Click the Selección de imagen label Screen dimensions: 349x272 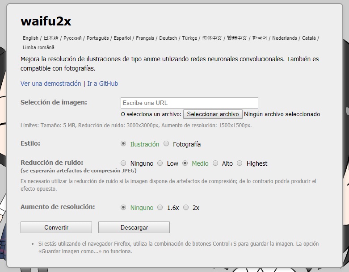54,102
